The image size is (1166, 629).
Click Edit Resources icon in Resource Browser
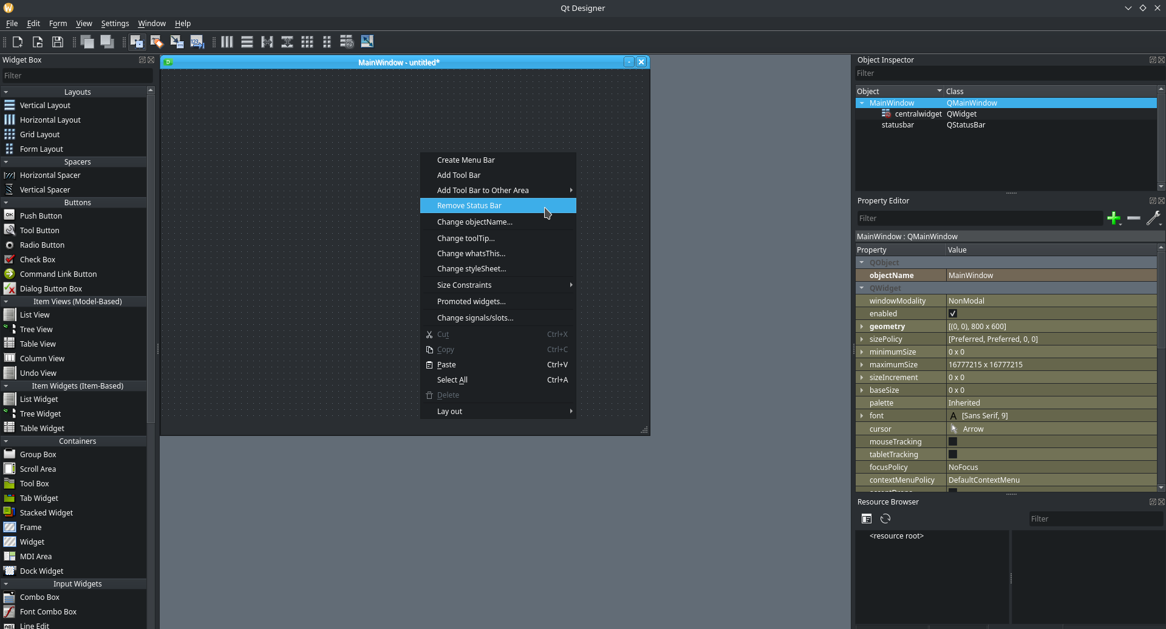point(867,518)
